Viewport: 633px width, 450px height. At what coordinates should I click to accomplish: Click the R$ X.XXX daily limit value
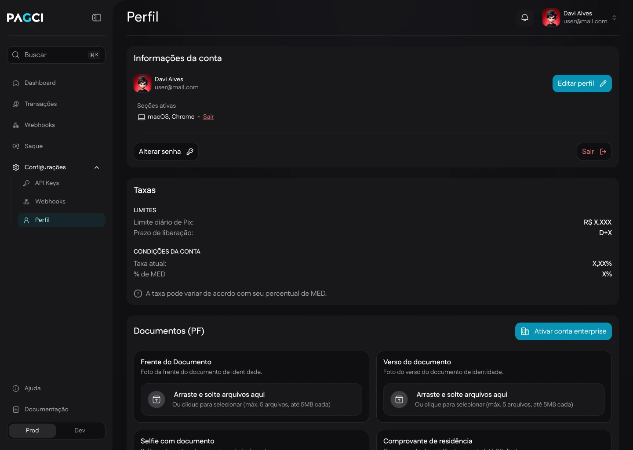[x=598, y=222]
